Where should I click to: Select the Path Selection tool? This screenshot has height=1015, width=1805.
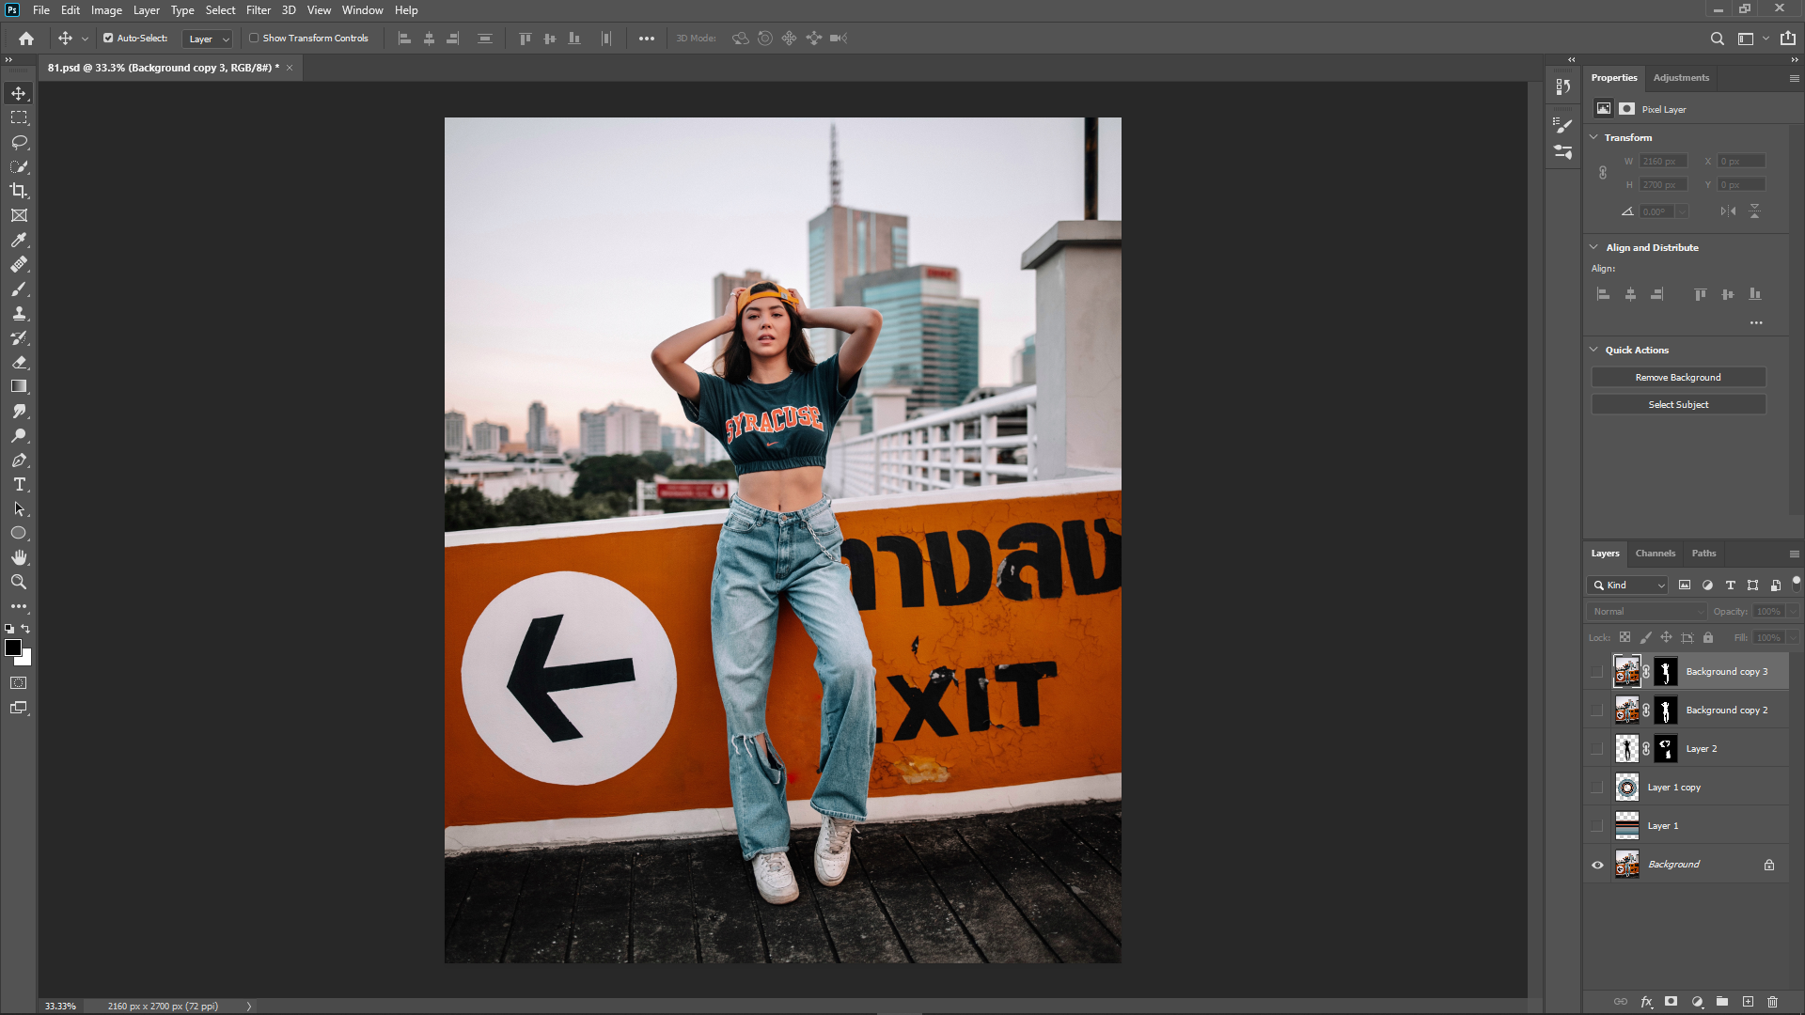19,508
